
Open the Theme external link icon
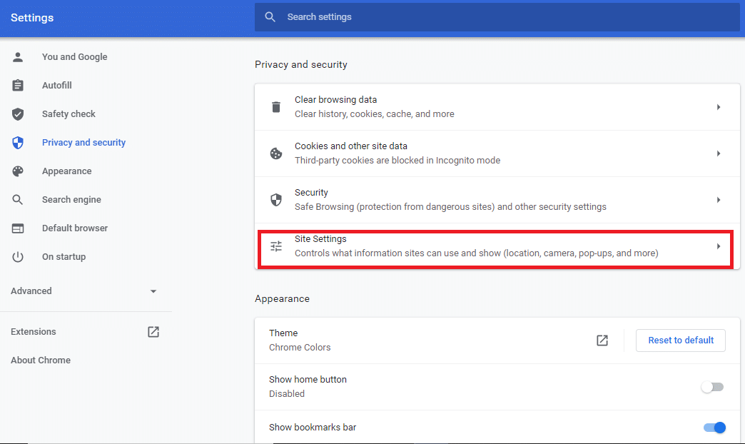602,340
